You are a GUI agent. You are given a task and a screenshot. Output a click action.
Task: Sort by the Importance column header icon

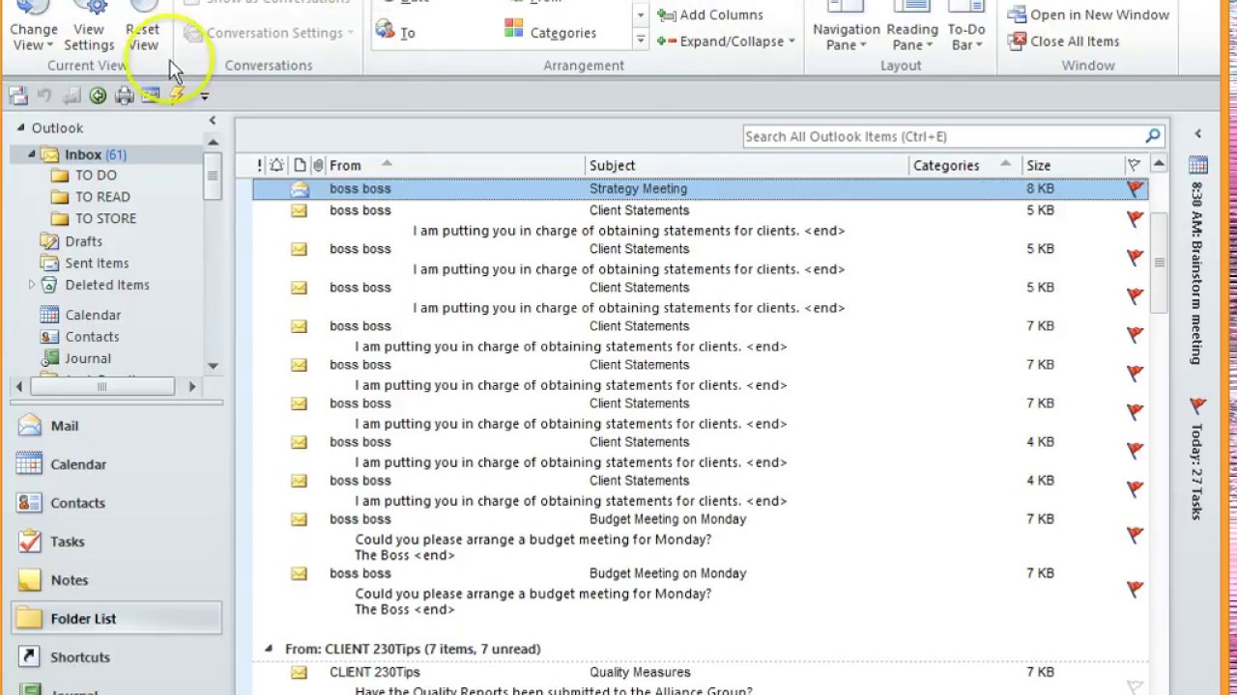coord(259,165)
